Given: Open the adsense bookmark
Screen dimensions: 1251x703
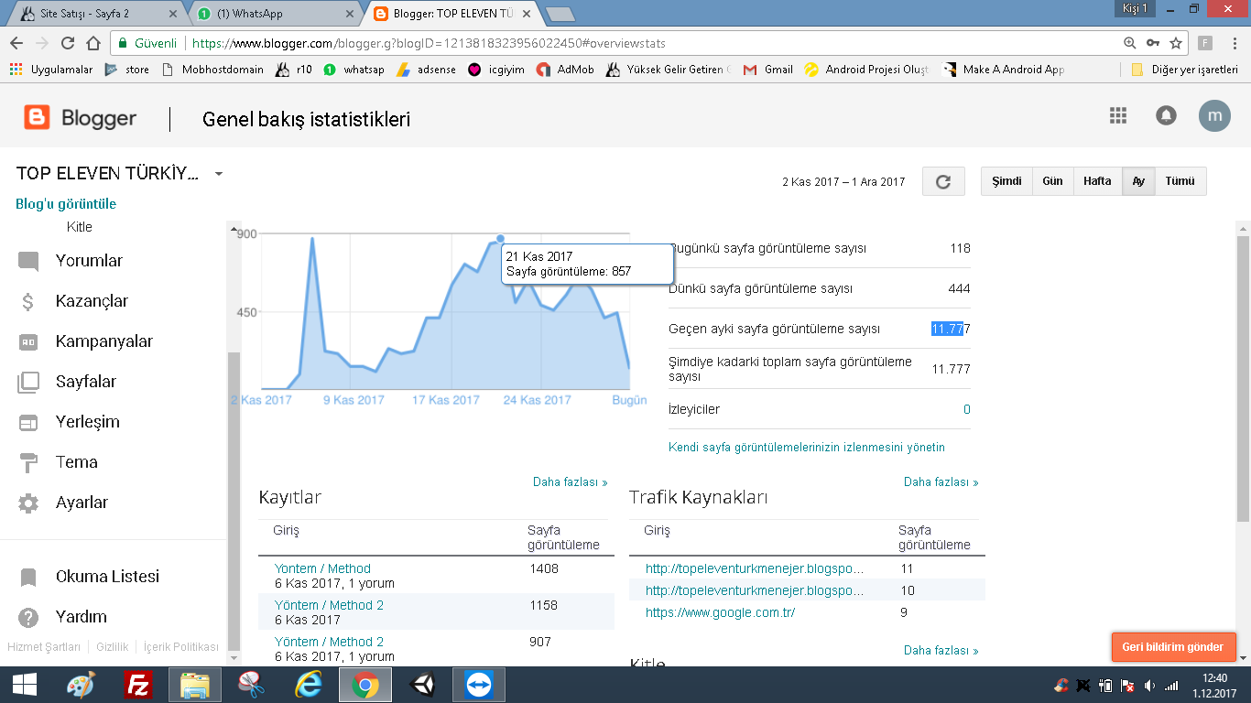Looking at the screenshot, I should [426, 70].
